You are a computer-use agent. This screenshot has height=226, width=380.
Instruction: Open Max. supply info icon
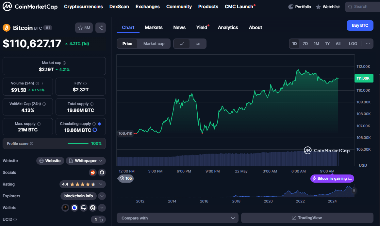[x=39, y=124]
